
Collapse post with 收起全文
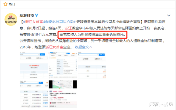tap(83, 47)
